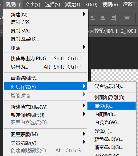Select 复制图层(D)... menu entry
The image size is (138, 156).
pos(45,39)
